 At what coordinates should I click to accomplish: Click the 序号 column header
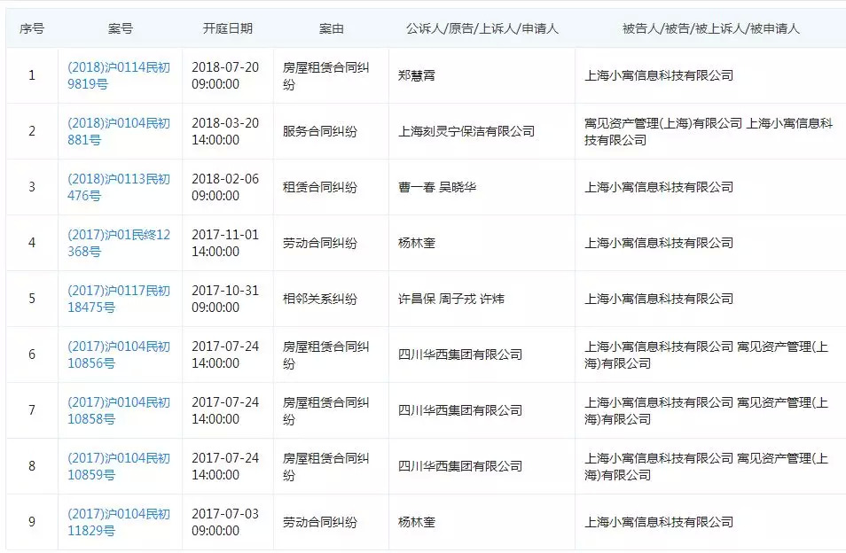click(x=32, y=28)
